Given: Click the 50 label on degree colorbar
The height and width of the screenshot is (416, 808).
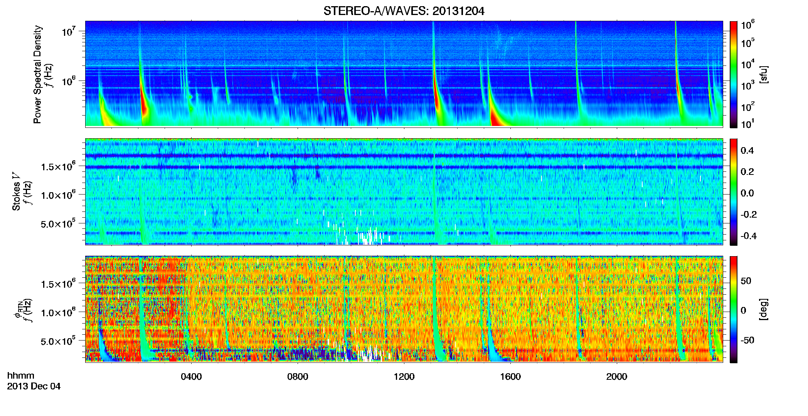Looking at the screenshot, I should pos(746,281).
